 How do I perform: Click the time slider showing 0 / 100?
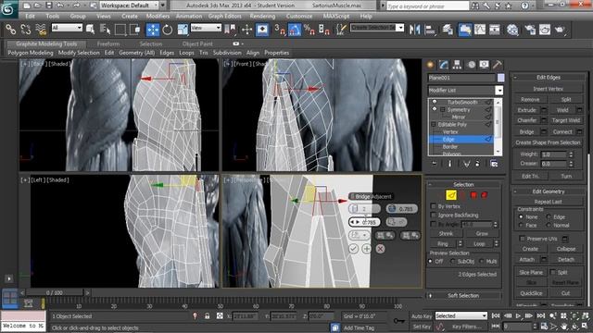[x=55, y=292]
